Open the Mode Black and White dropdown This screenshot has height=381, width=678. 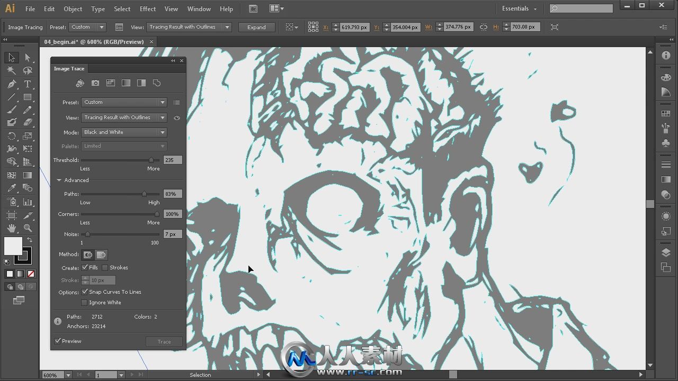(124, 132)
